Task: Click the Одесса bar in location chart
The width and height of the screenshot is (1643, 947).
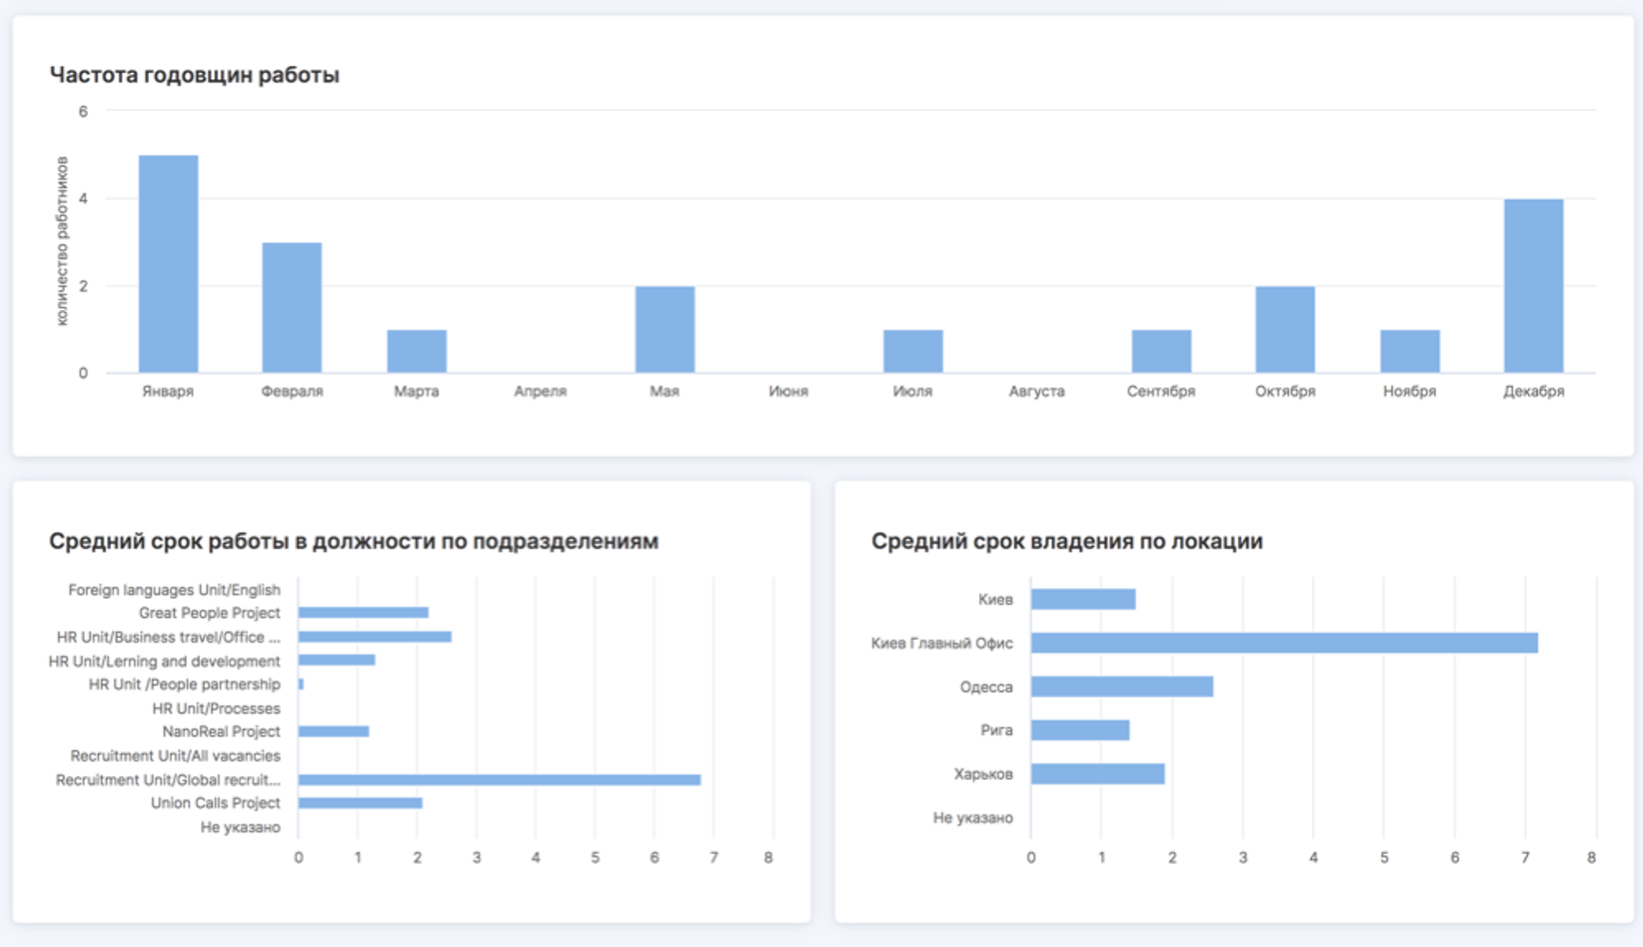Action: [1122, 686]
